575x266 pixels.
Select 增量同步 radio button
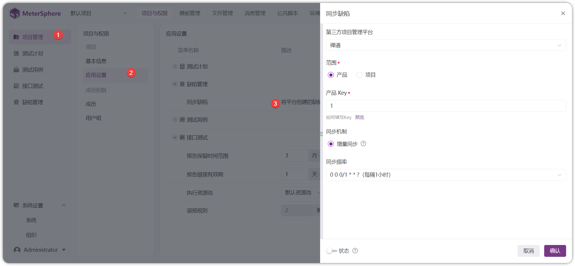point(331,144)
